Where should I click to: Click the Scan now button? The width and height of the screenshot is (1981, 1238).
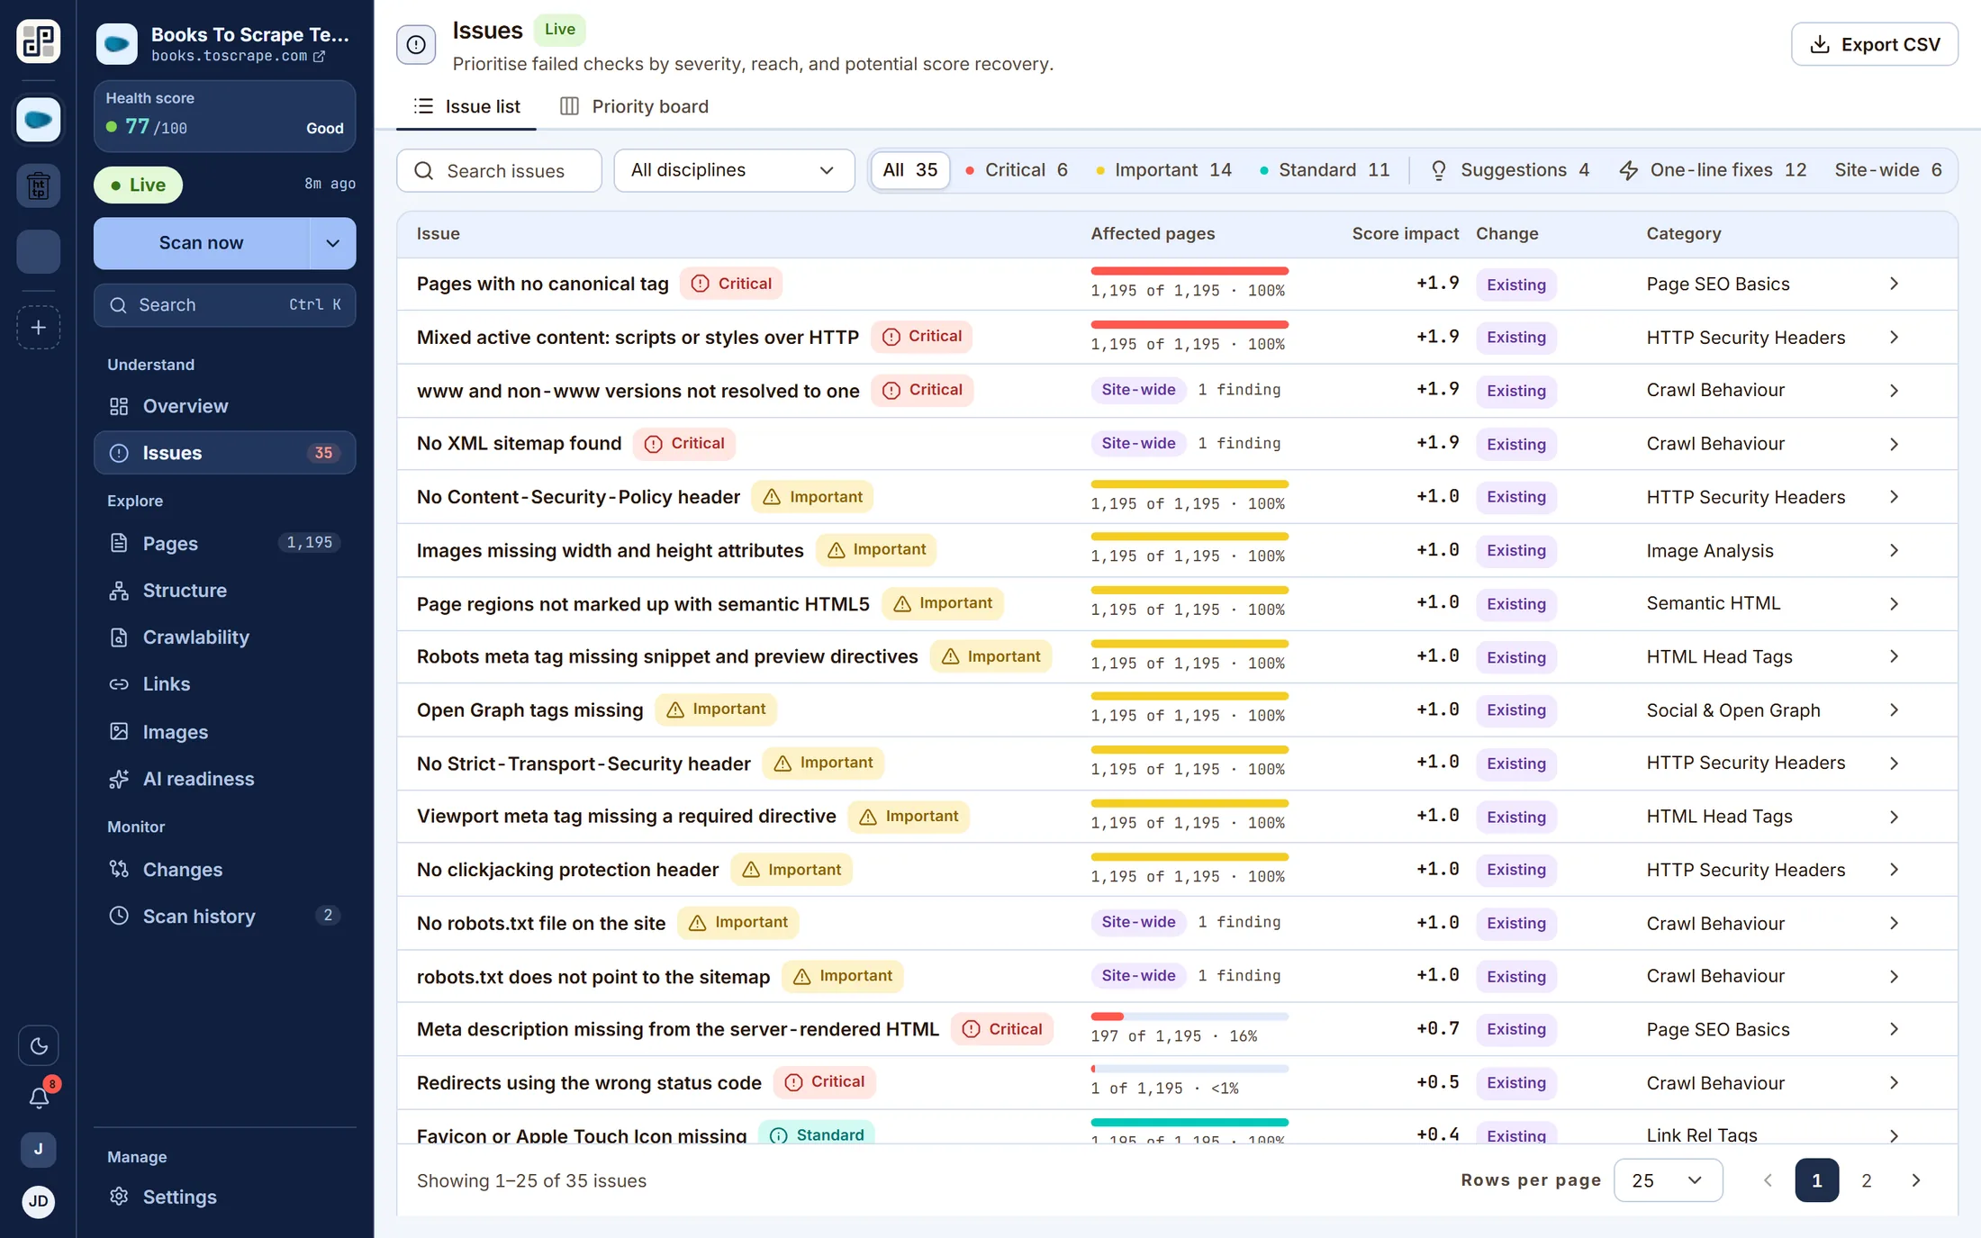click(201, 243)
